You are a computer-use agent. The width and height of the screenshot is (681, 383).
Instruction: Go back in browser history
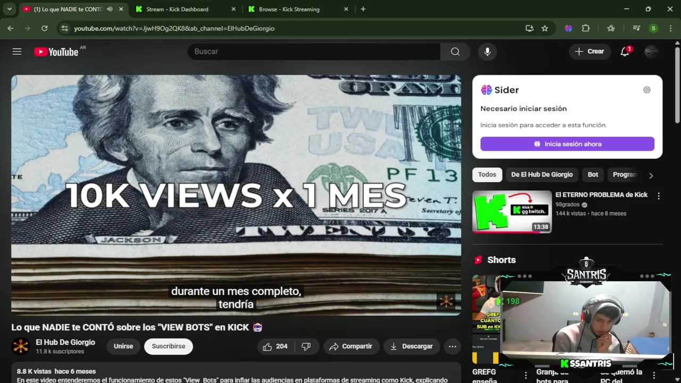coord(11,28)
